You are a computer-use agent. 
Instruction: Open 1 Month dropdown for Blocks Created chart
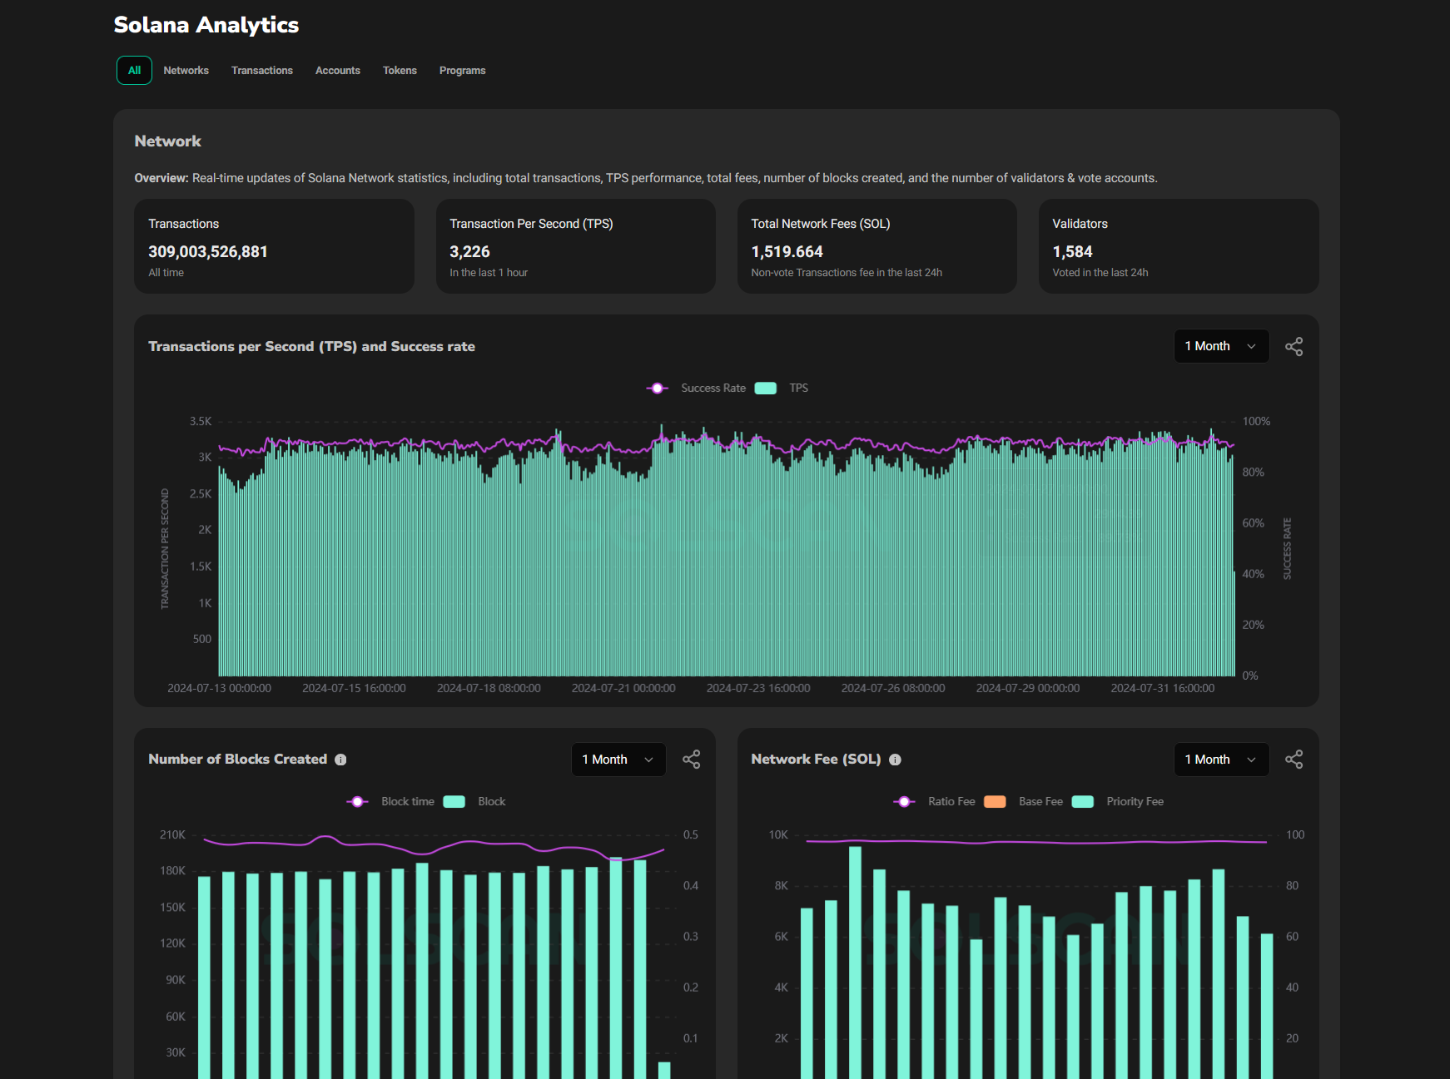coord(618,760)
